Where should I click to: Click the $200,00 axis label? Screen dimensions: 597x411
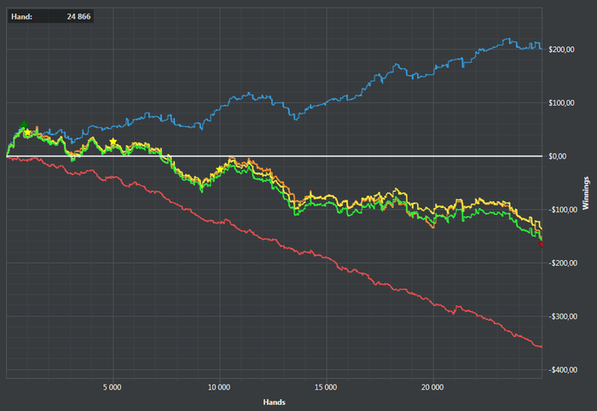[x=561, y=49]
